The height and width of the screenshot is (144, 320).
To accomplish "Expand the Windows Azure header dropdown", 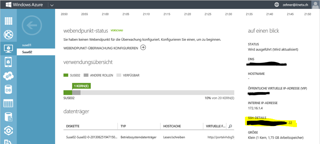I will (x=52, y=5).
